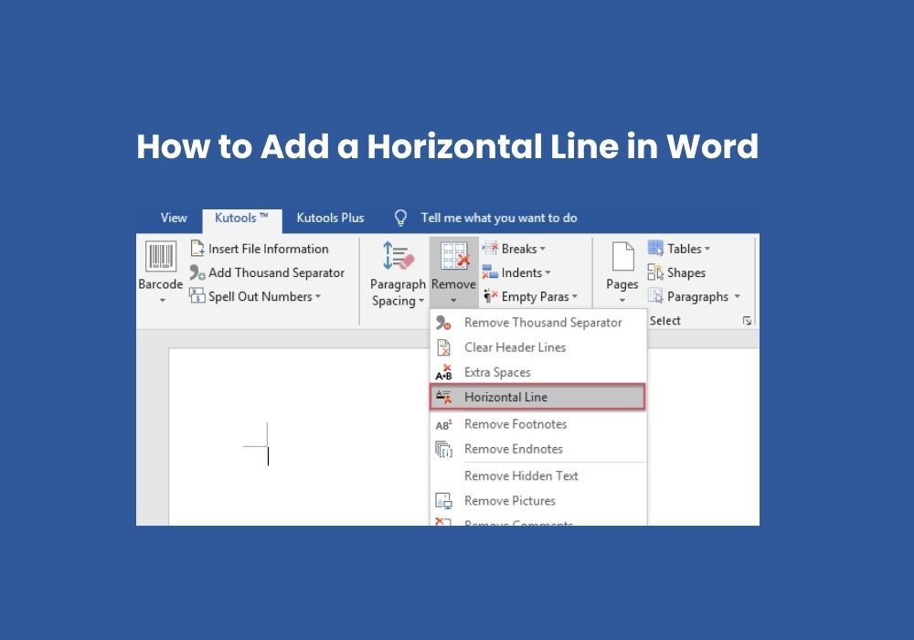The height and width of the screenshot is (640, 914).
Task: Expand the Paragraphs dropdown arrow
Action: tap(737, 296)
